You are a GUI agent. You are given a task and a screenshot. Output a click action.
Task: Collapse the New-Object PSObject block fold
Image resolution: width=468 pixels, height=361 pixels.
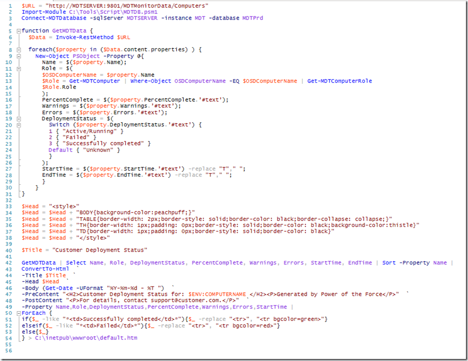[x=18, y=56]
